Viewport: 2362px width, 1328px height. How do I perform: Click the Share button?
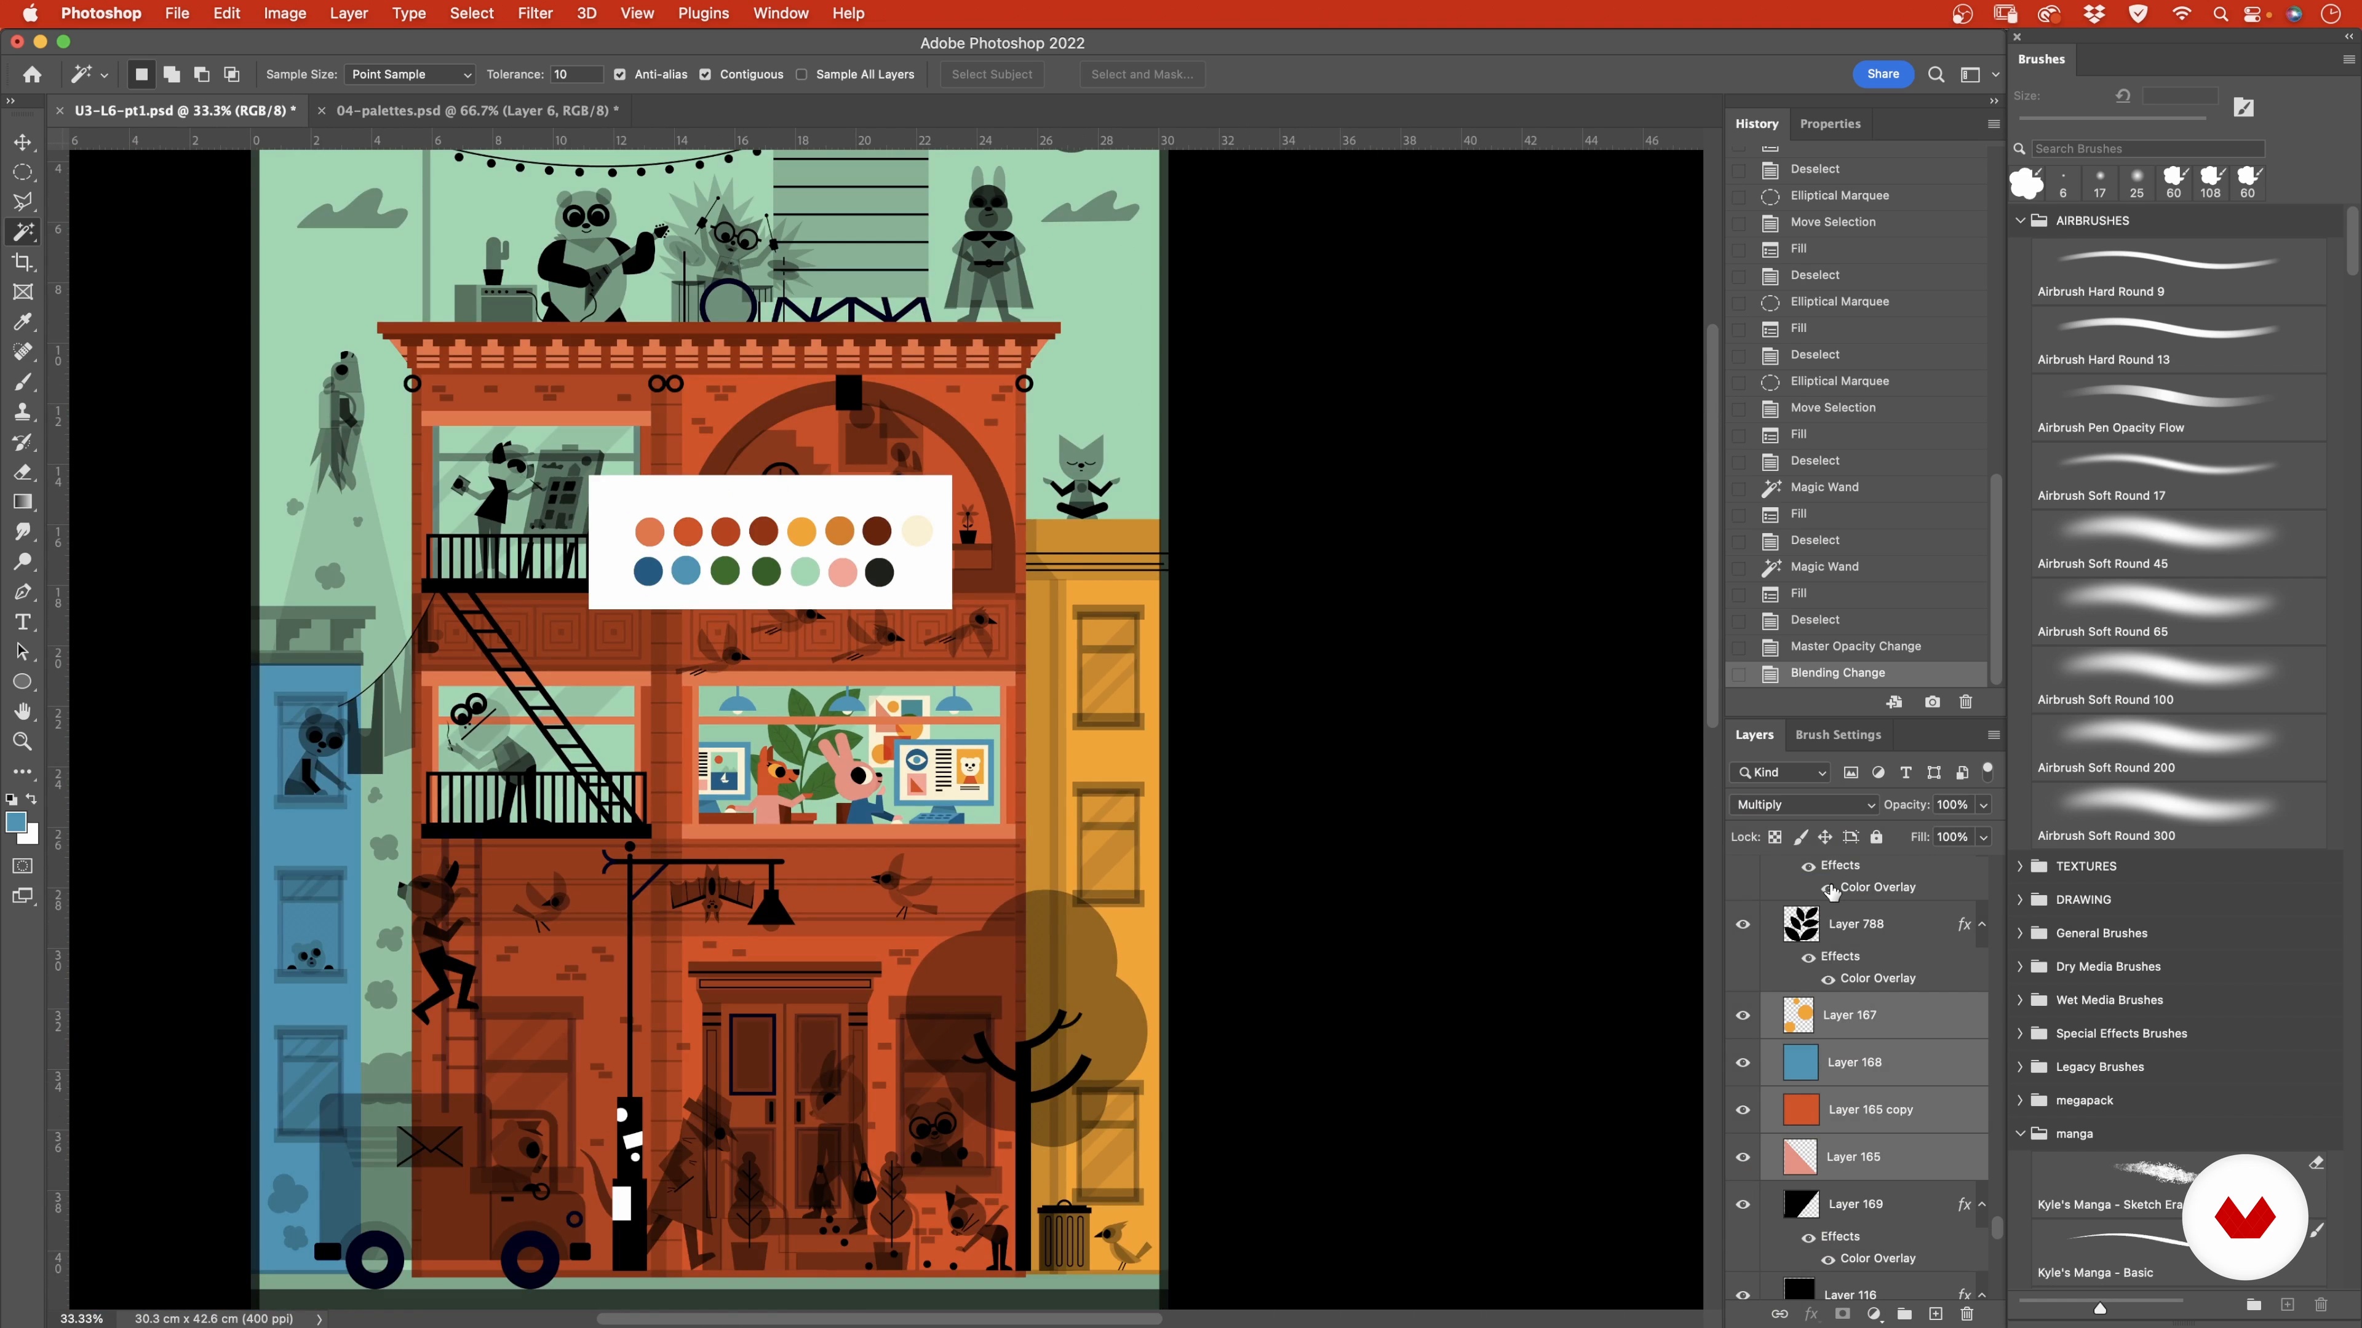click(1882, 74)
